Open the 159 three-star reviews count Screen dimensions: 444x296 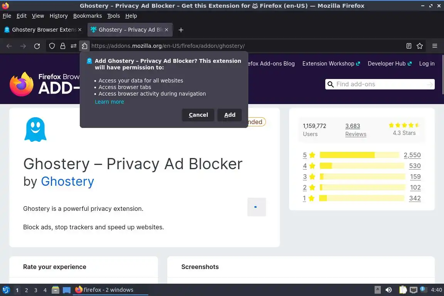(415, 177)
